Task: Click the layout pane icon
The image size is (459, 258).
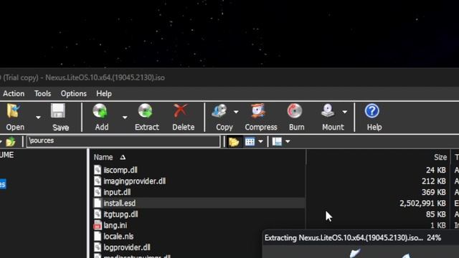Action: [277, 142]
